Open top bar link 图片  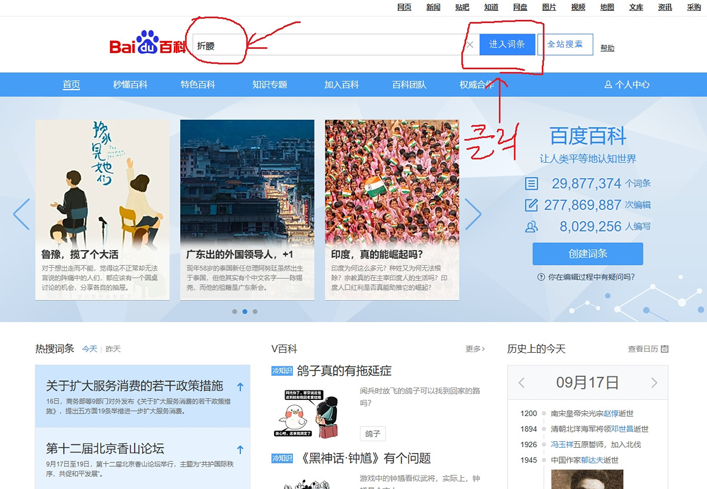coord(549,7)
